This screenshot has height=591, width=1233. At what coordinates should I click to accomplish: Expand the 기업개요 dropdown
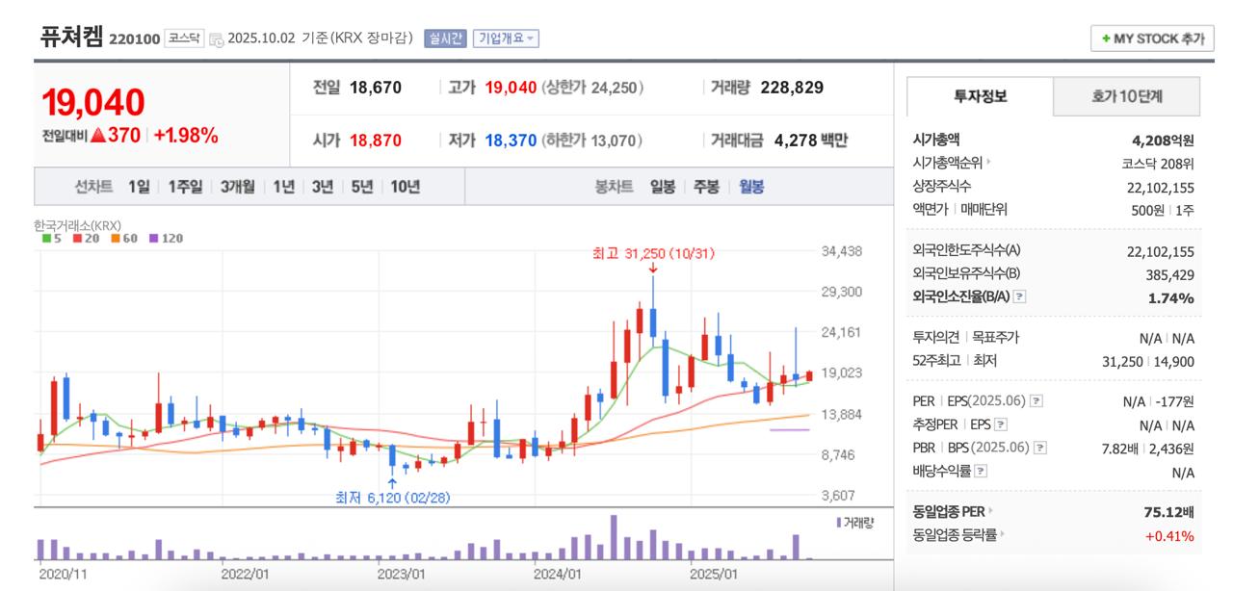coord(506,39)
